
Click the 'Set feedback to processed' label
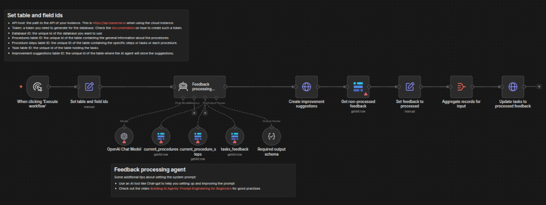(x=409, y=104)
